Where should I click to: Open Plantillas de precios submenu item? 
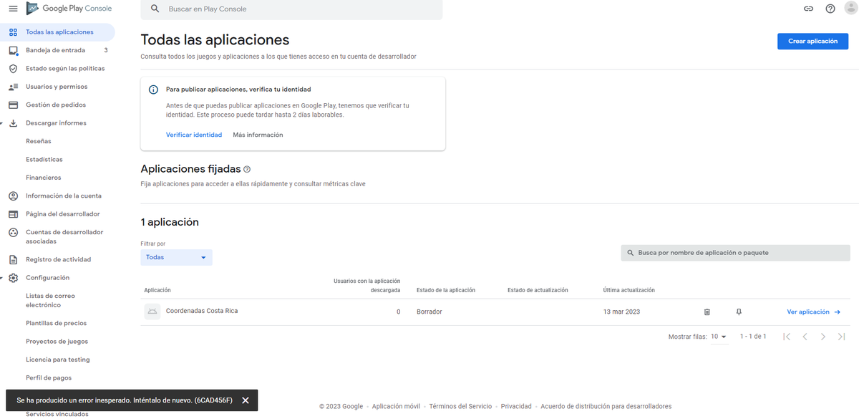57,324
